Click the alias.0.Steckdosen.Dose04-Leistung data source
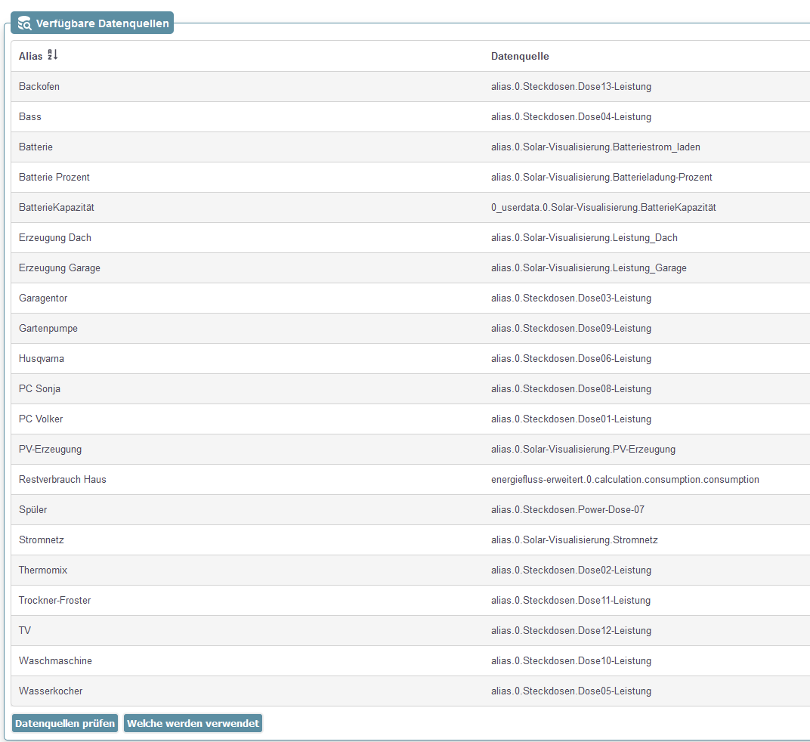This screenshot has height=742, width=810. tap(570, 117)
